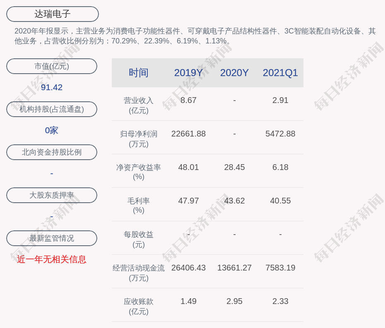Screen dimensions: 385x328
Task: Click the 大股东质押率 label pill
Action: click(x=52, y=195)
